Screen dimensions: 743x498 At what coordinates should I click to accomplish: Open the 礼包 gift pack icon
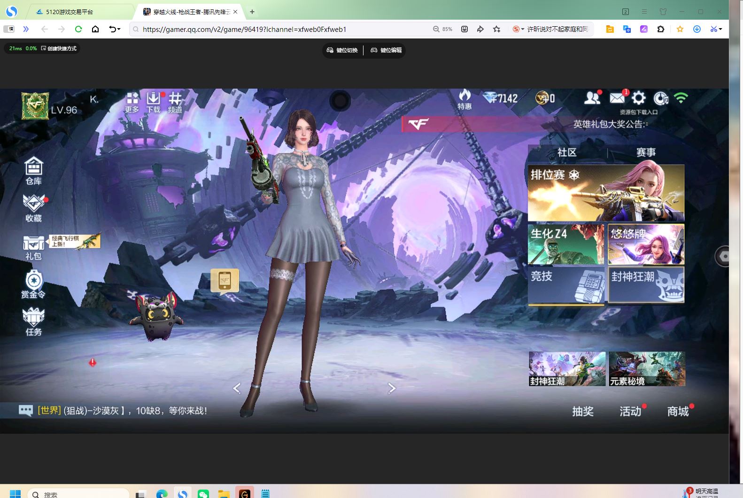coord(33,247)
